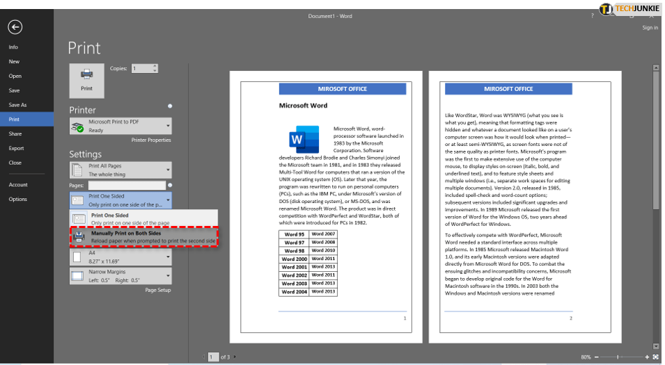
Task: Click the Zoom to Page icon
Action: (655, 357)
